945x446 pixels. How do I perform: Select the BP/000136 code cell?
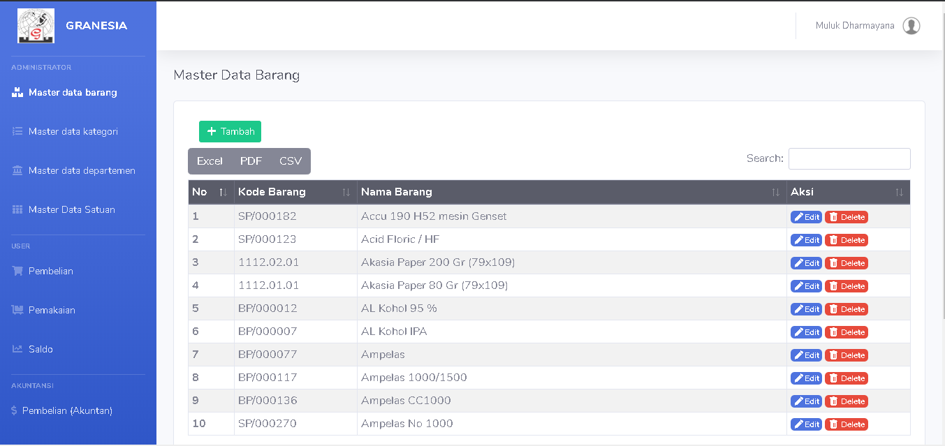[x=295, y=401]
